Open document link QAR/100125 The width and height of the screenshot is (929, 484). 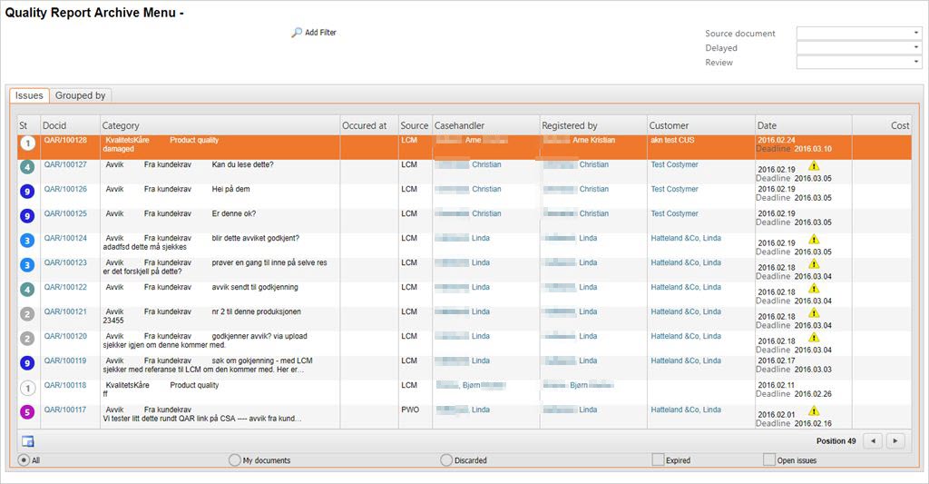[x=65, y=213]
